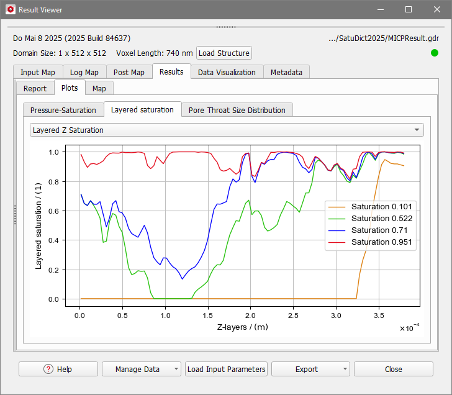Open the Input Map tab
This screenshot has height=395, width=452.
click(38, 72)
